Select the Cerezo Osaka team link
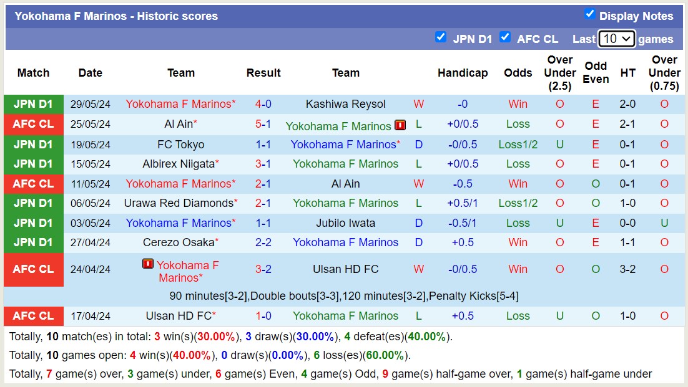The image size is (688, 387). point(180,242)
